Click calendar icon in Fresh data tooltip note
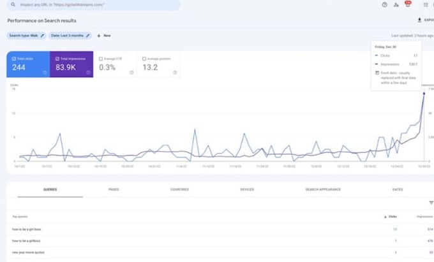Image resolution: width=434 pixels, height=262 pixels. pyautogui.click(x=377, y=73)
